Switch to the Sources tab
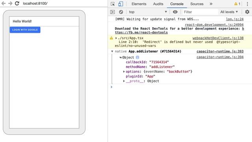 (x=197, y=4)
